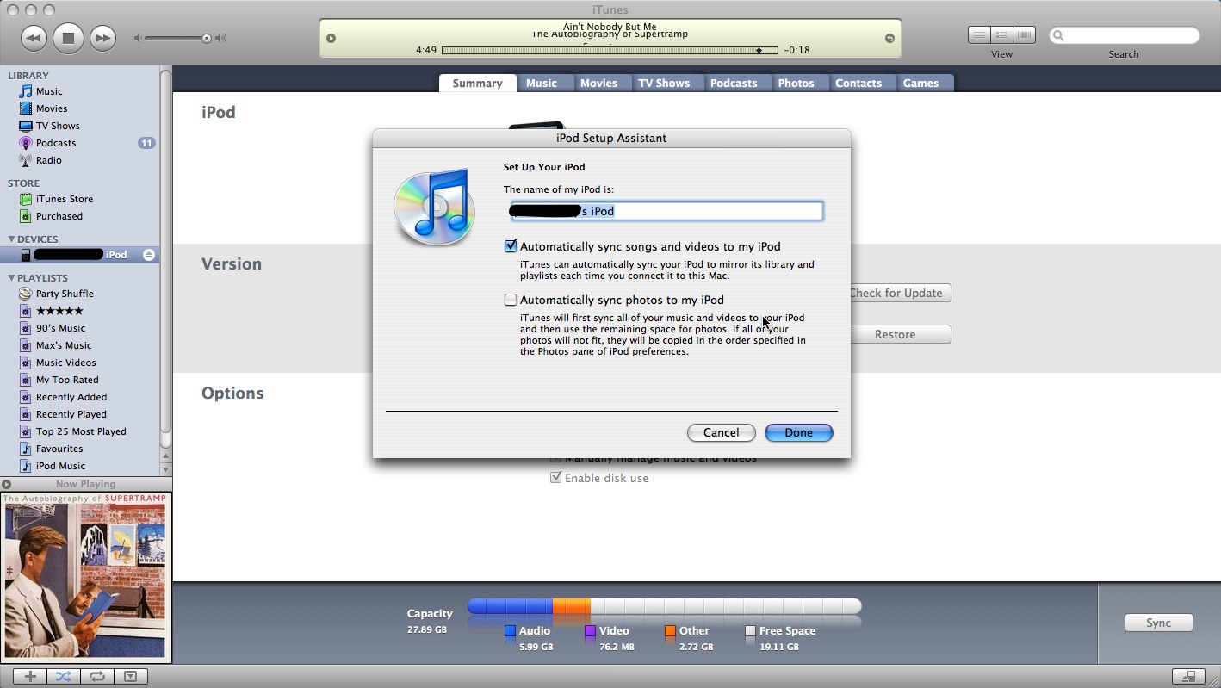Viewport: 1221px width, 688px height.
Task: Click the Supertramp album artwork
Action: 86,577
